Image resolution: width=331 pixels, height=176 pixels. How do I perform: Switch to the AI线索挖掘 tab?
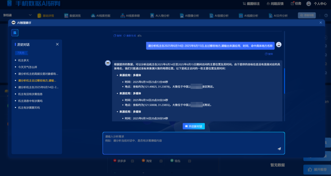(x=101, y=16)
